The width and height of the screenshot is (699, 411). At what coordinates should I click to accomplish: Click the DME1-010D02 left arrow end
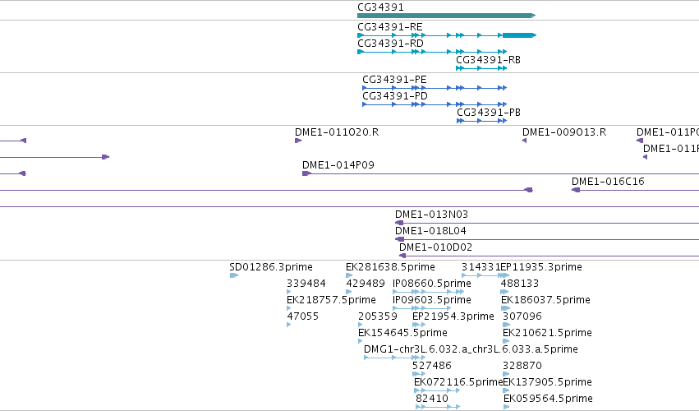(x=402, y=256)
